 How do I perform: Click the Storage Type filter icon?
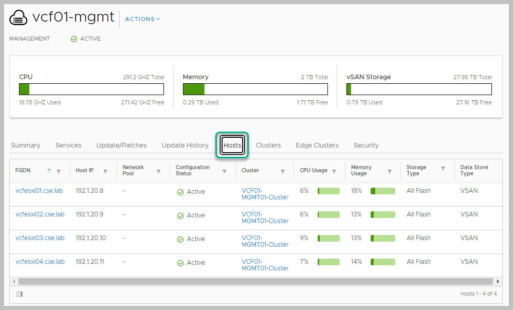pyautogui.click(x=443, y=168)
